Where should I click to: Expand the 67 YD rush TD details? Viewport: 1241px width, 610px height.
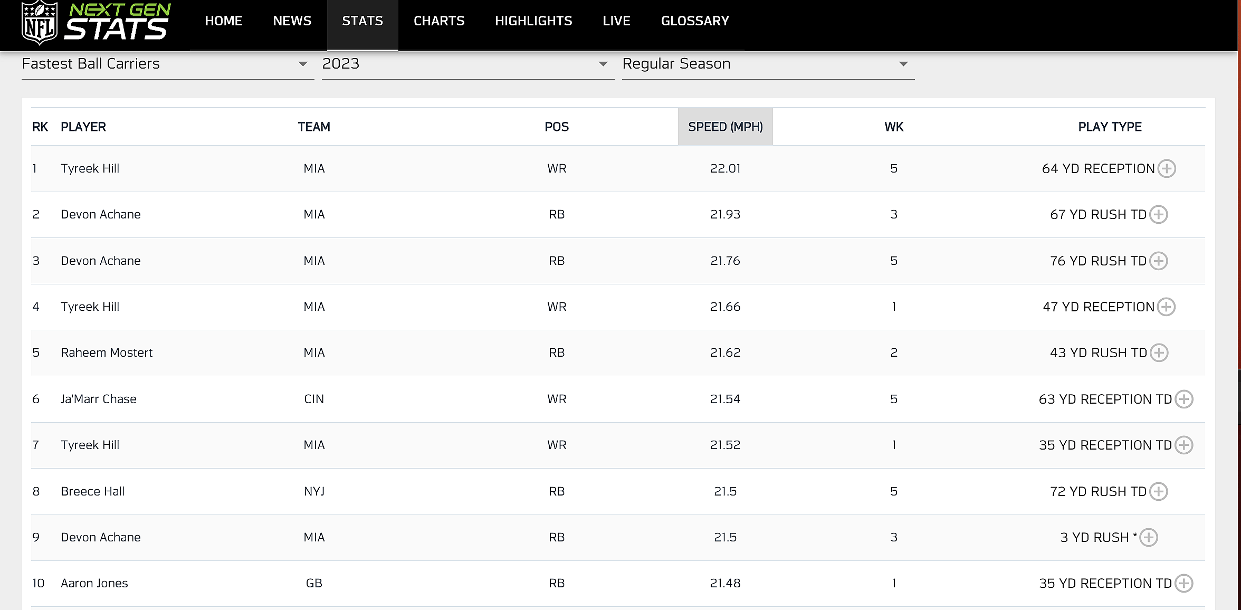[1159, 215]
